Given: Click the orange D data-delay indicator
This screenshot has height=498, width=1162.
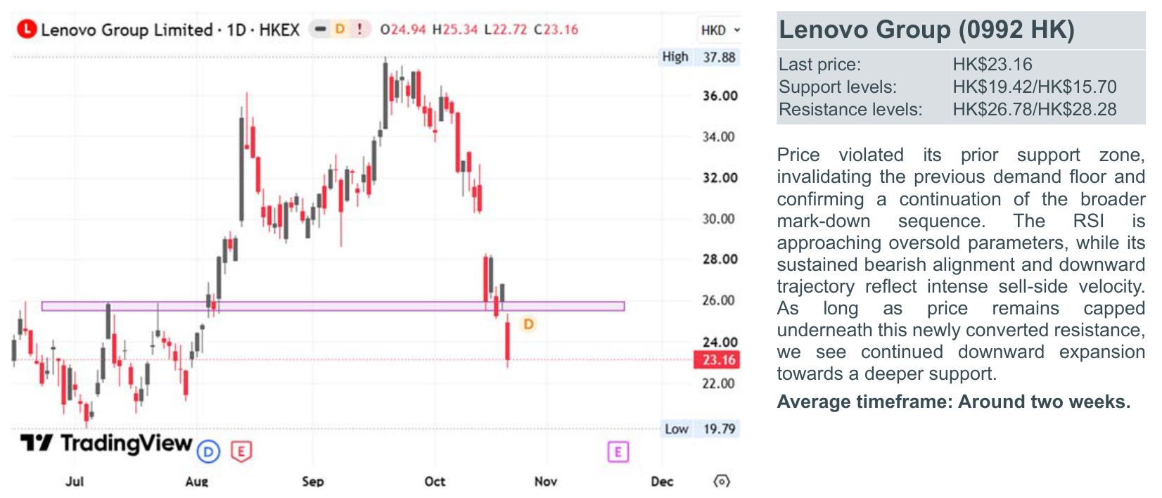Looking at the screenshot, I should pos(340,29).
